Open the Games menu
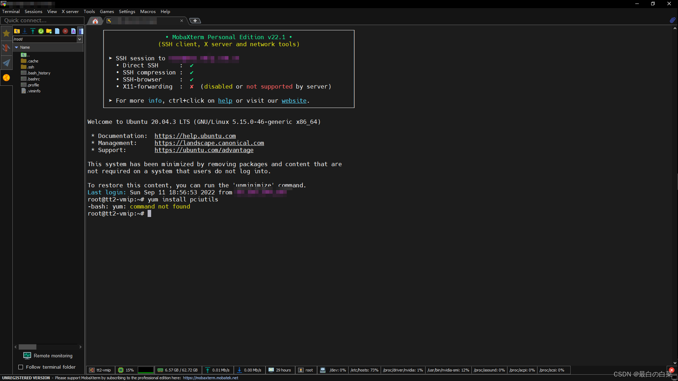 [x=107, y=12]
